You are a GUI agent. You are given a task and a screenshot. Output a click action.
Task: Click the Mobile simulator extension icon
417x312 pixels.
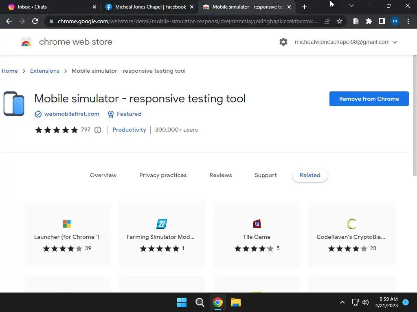pyautogui.click(x=14, y=104)
